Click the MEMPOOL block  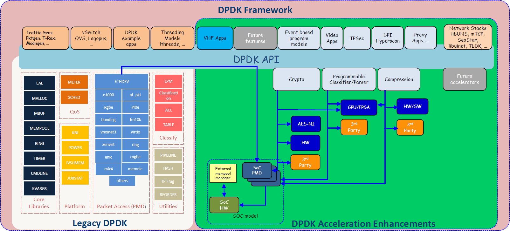[x=39, y=128]
